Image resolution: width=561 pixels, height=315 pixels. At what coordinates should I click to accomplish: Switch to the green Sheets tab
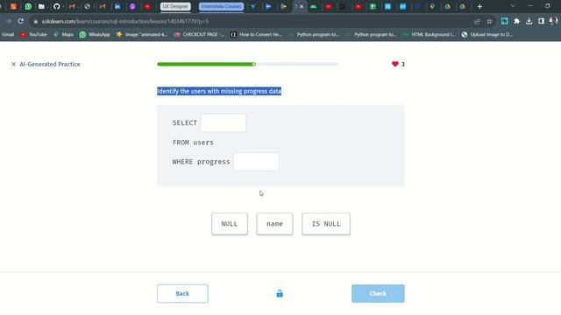pyautogui.click(x=373, y=6)
